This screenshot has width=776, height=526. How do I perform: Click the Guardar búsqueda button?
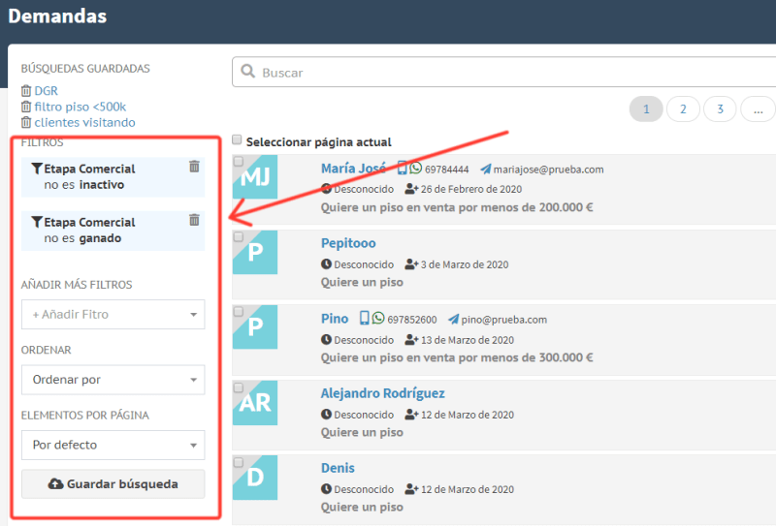113,483
